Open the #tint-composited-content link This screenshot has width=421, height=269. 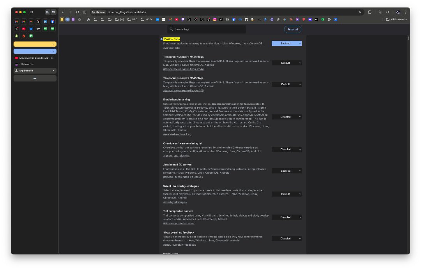(179, 223)
